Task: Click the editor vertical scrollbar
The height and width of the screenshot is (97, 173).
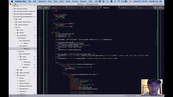Action: tap(157, 37)
